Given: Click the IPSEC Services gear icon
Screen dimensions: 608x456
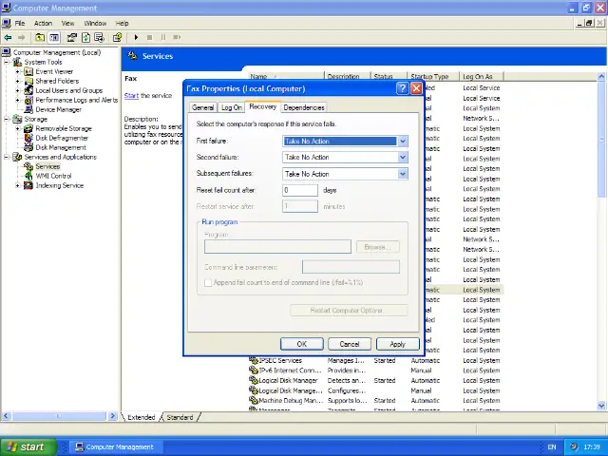Looking at the screenshot, I should pos(254,361).
